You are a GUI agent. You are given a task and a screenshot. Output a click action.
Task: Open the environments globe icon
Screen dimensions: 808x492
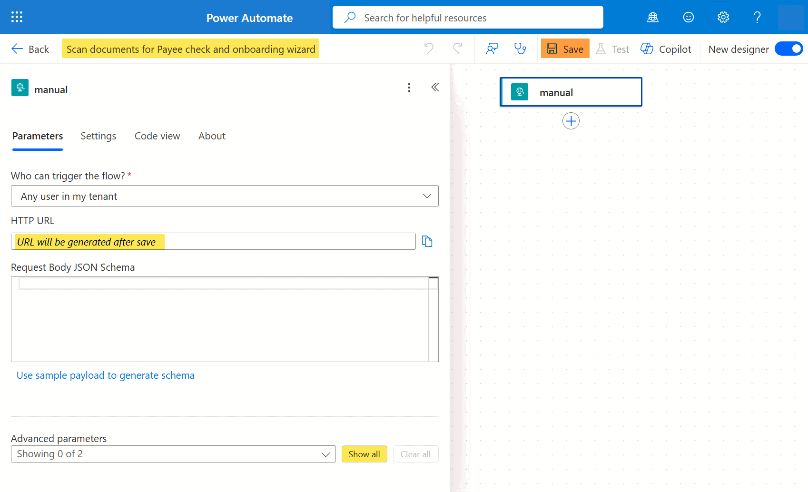[x=653, y=18]
